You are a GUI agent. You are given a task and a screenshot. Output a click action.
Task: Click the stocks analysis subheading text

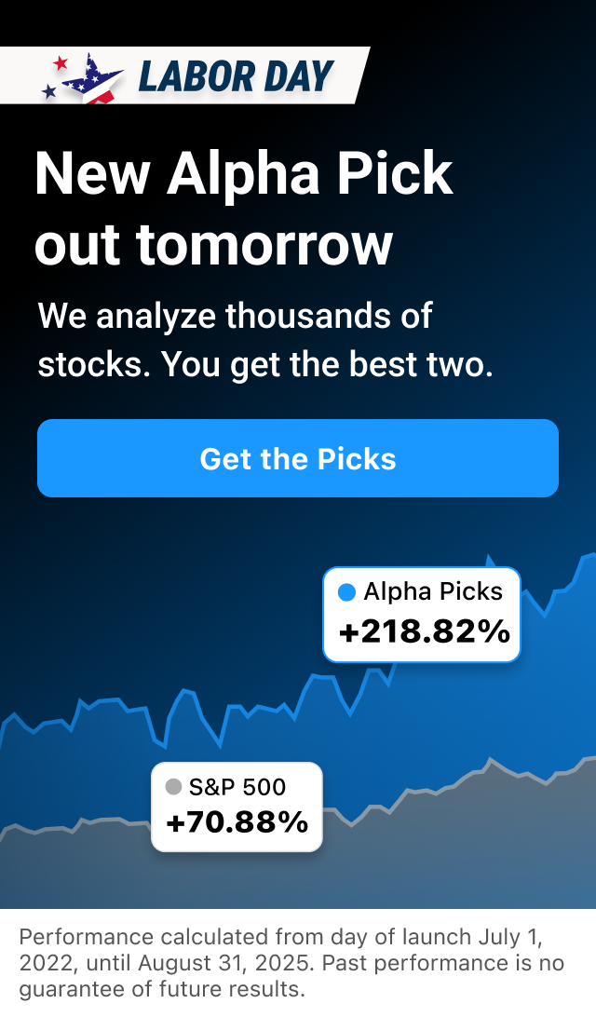click(267, 340)
